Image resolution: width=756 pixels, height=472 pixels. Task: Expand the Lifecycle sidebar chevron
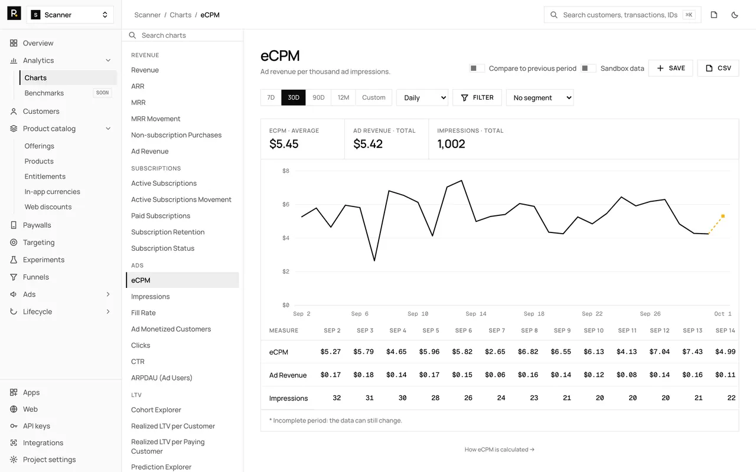point(108,312)
